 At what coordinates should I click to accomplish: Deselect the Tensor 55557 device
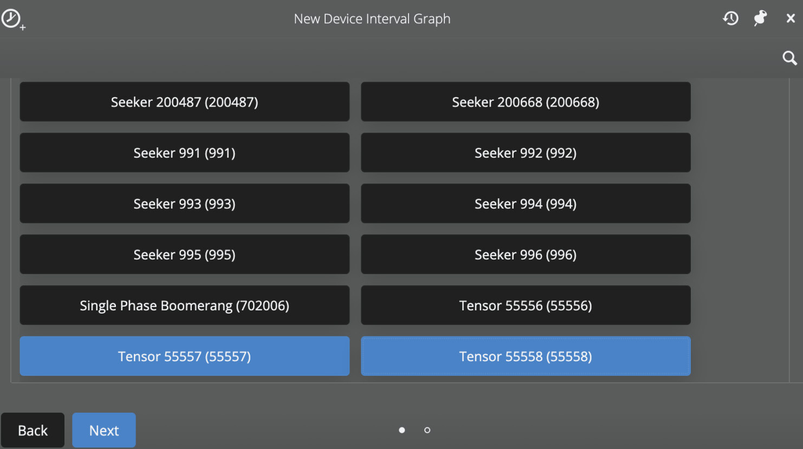(x=184, y=356)
